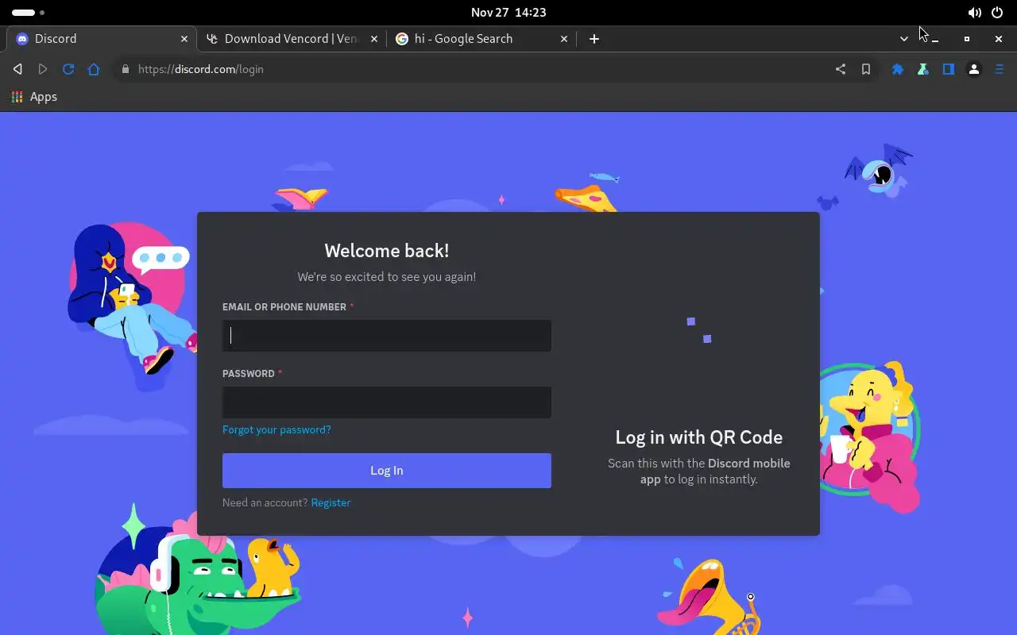
Task: Open the green flask extension icon
Action: point(923,69)
